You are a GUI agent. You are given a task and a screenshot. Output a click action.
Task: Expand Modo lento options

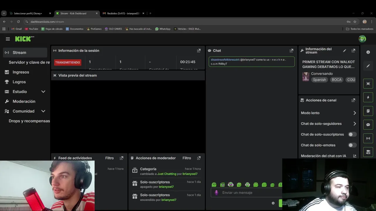(355, 113)
